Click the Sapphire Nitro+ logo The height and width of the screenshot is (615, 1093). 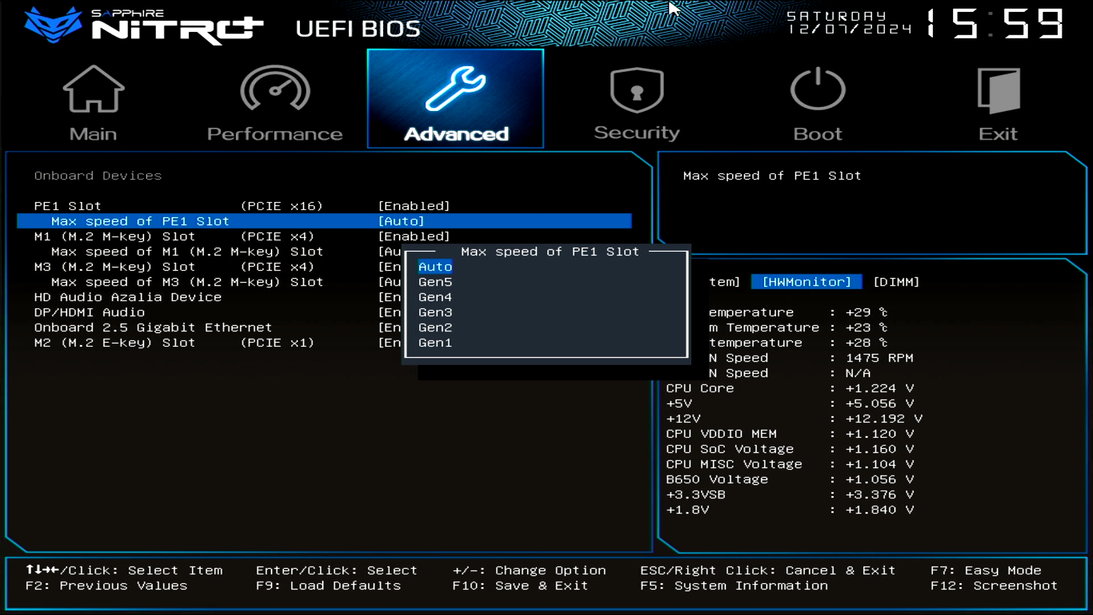tap(144, 26)
